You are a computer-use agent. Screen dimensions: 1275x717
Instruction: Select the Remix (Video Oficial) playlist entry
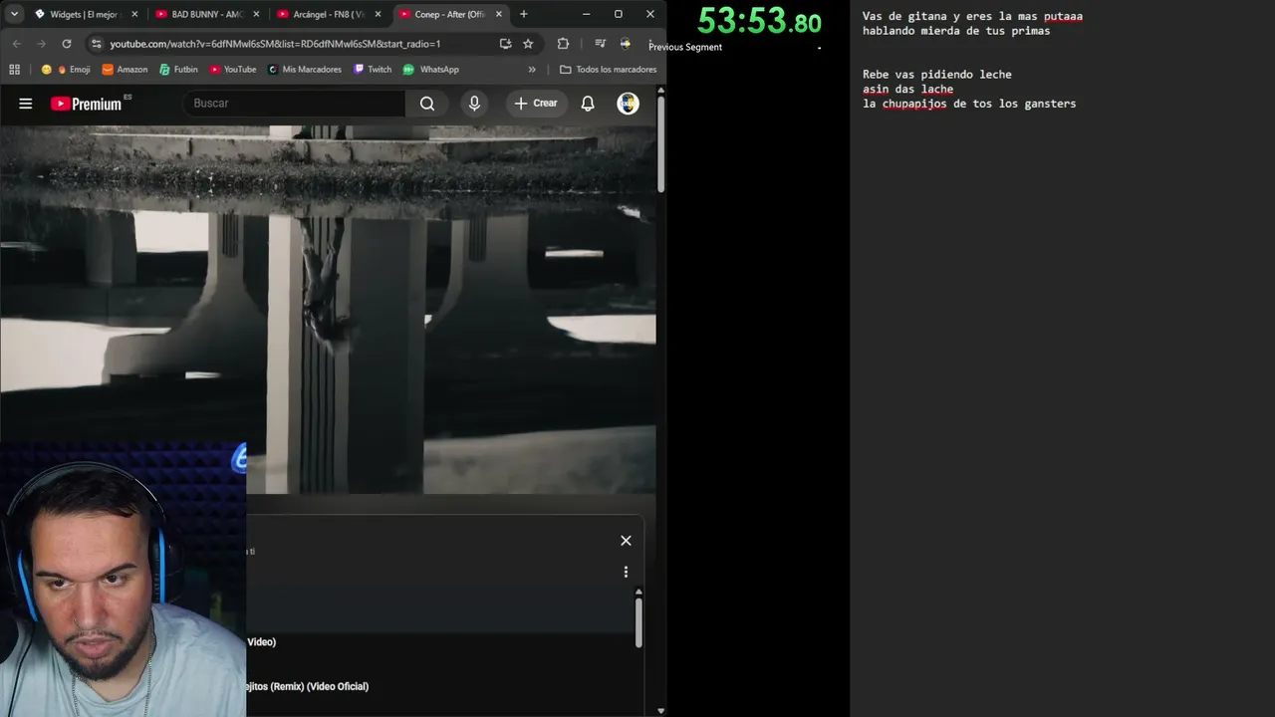[x=308, y=687]
